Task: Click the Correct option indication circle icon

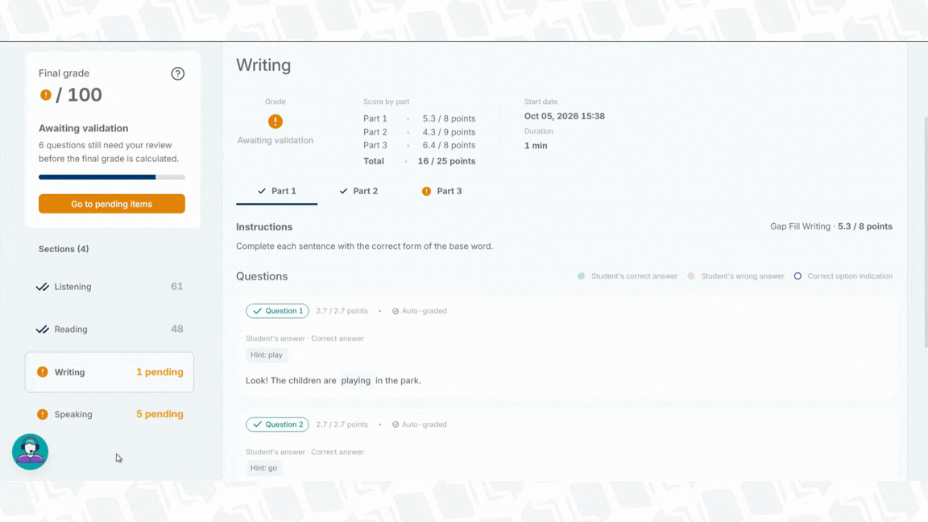Action: click(x=797, y=276)
